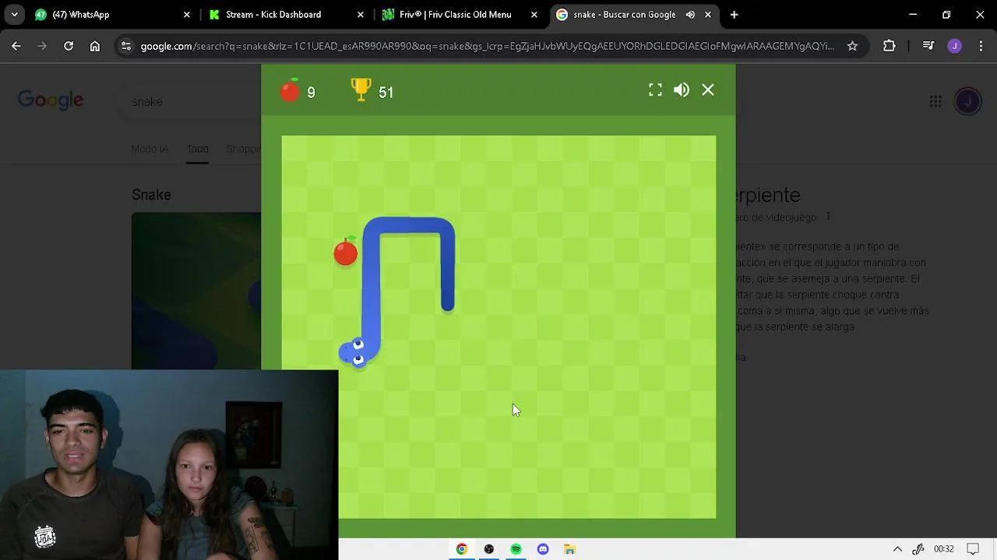Close the Kick Dashboard tab
This screenshot has height=560, width=997.
coord(361,15)
